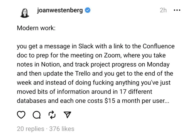195x135 pixels.
Task: Click the word Slack in the post
Action: (x=86, y=46)
